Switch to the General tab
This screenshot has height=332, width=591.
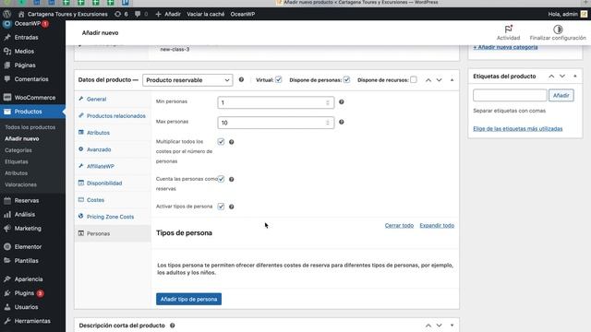tap(96, 99)
